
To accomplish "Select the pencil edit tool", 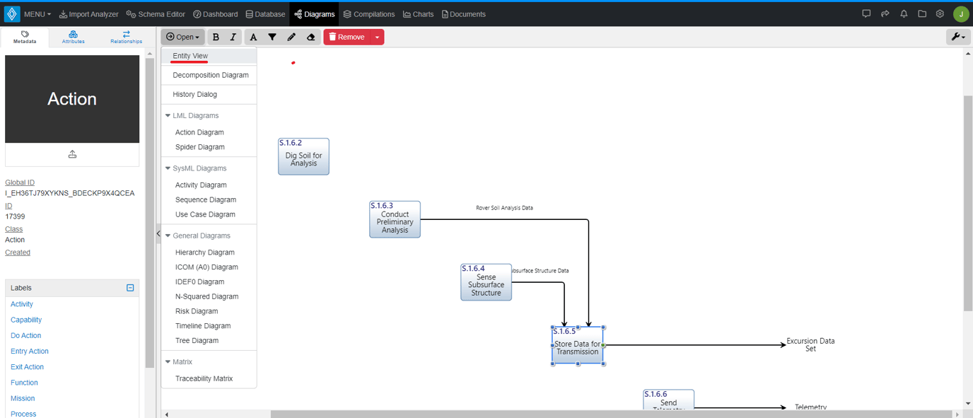I will tap(291, 37).
